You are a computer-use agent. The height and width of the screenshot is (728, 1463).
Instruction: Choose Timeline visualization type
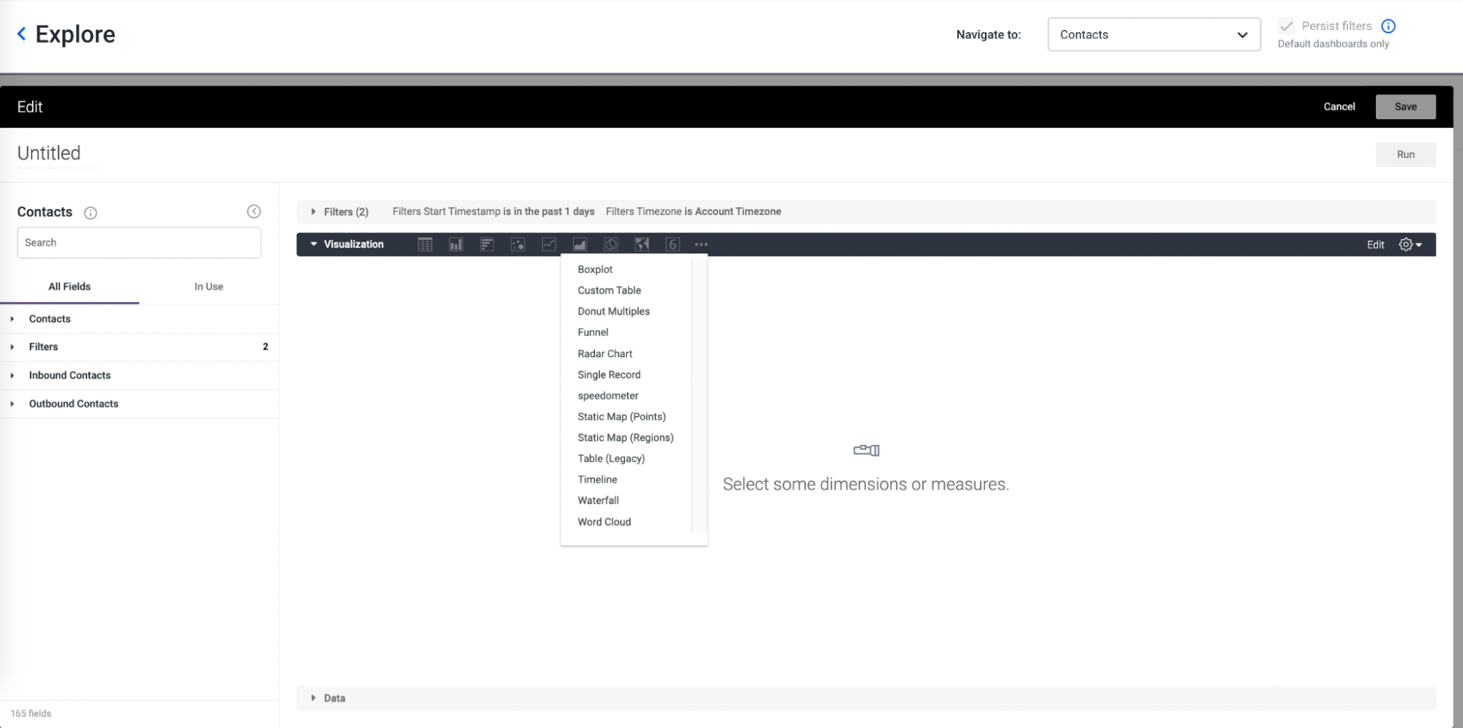coord(597,480)
